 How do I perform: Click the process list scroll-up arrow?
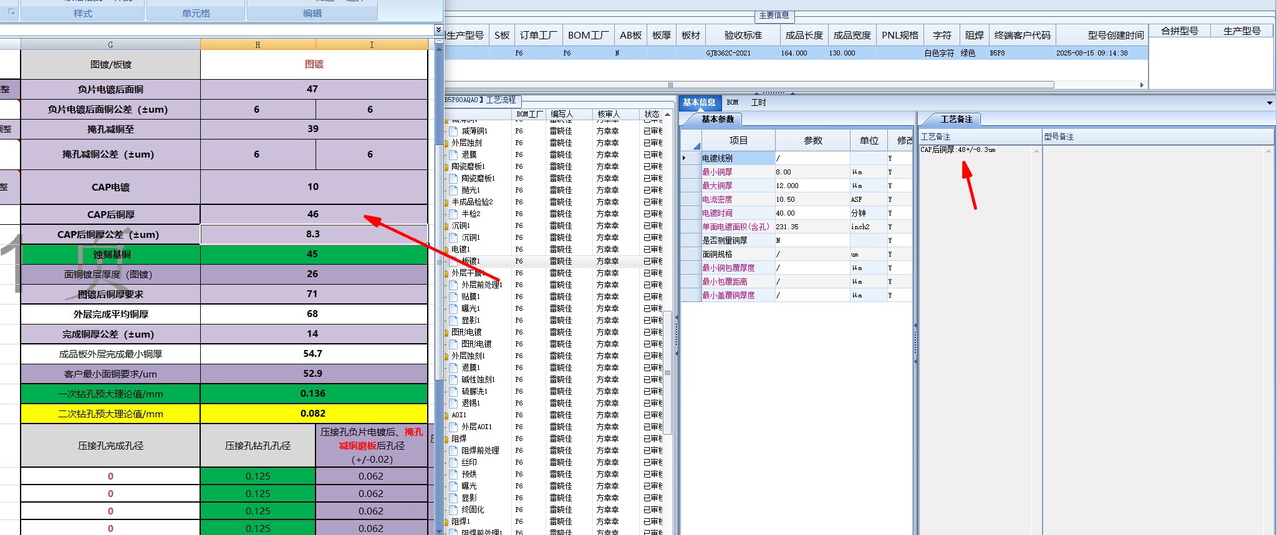(x=667, y=115)
